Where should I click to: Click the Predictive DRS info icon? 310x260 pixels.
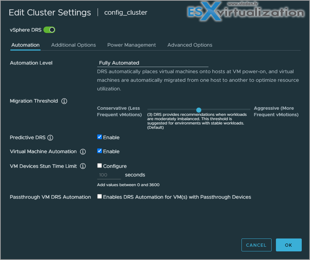pyautogui.click(x=50, y=137)
